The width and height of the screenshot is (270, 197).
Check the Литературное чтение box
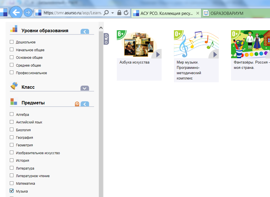click(11, 175)
